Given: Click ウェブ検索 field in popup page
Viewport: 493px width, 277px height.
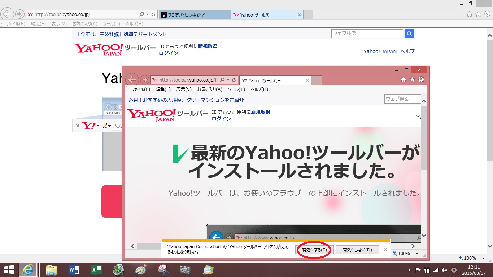Looking at the screenshot, I should point(402,99).
